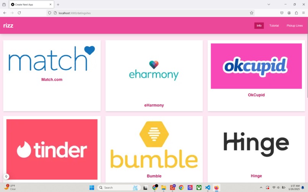The height and width of the screenshot is (192, 308).
Task: Bookmark this page with the star icon
Action: [251, 13]
